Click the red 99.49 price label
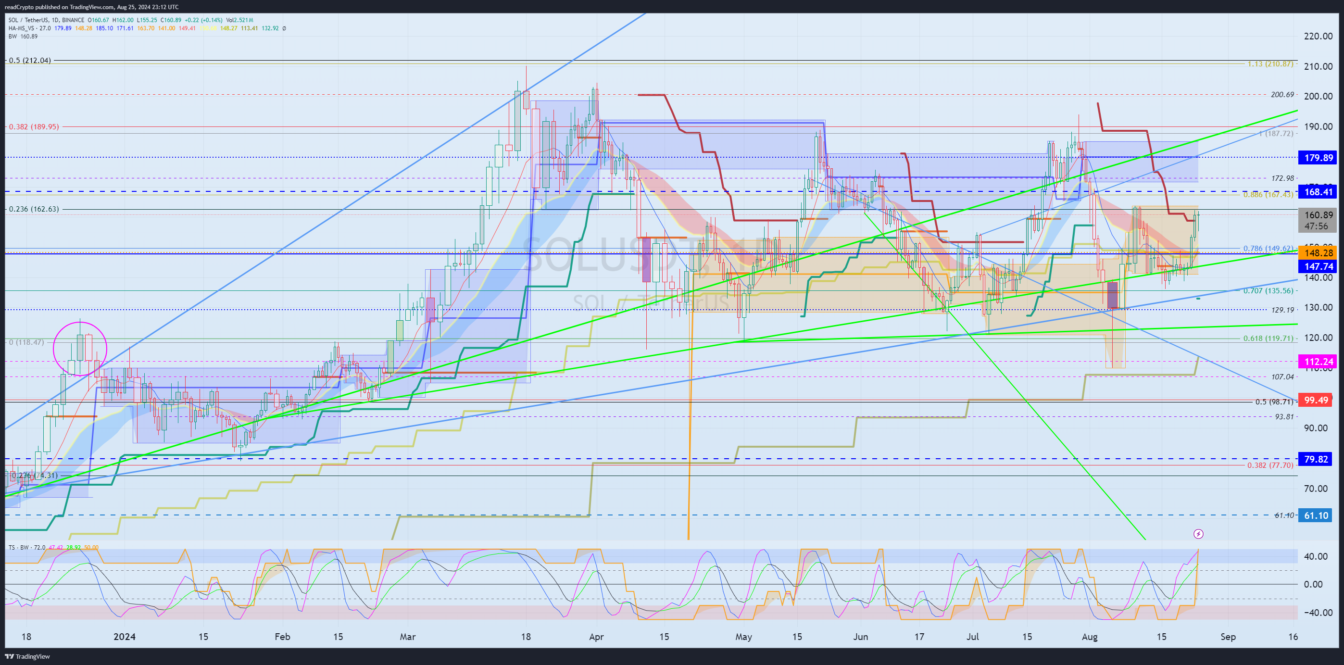 click(1316, 400)
